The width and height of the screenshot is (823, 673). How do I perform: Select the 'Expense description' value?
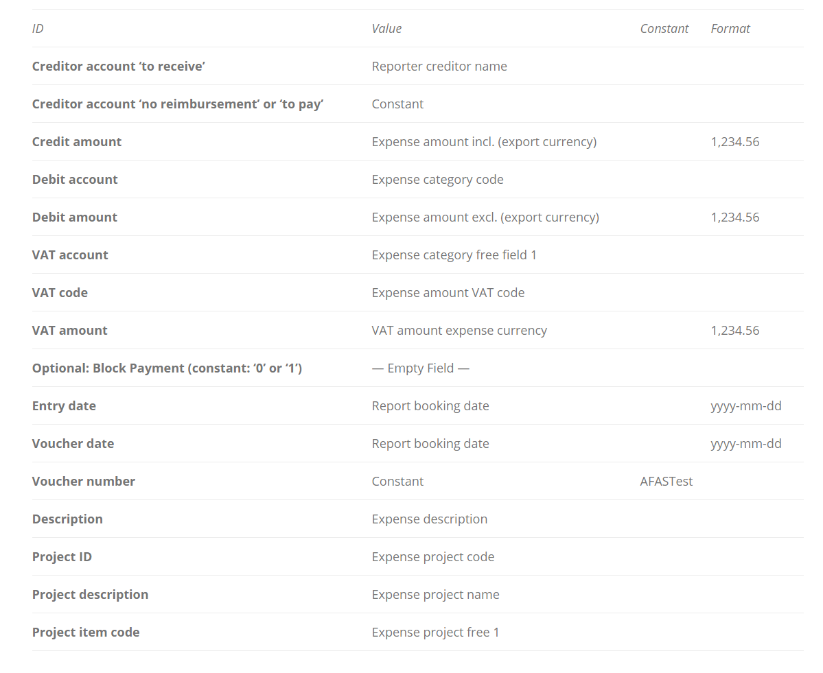tap(429, 519)
